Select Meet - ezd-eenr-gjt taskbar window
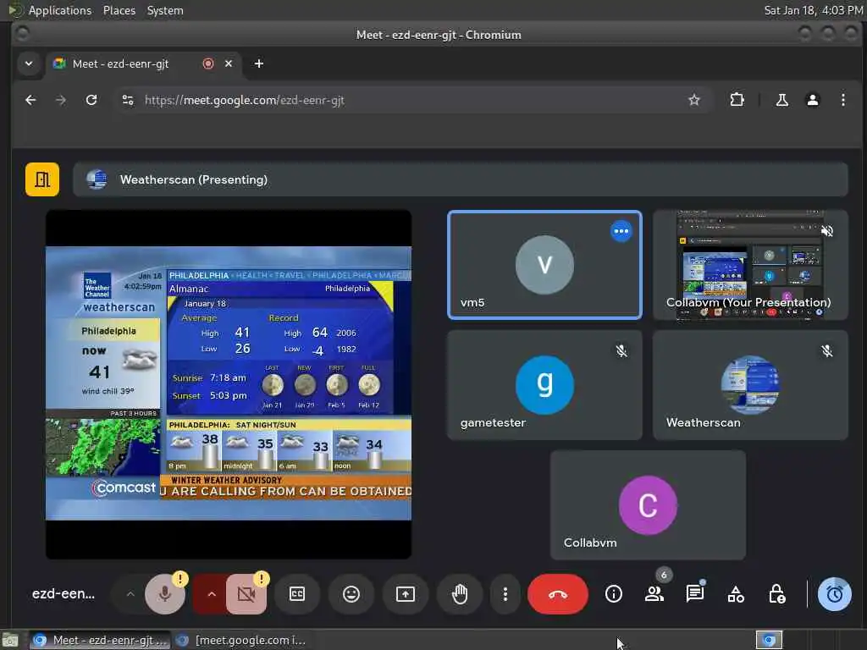The width and height of the screenshot is (867, 650). [98, 640]
